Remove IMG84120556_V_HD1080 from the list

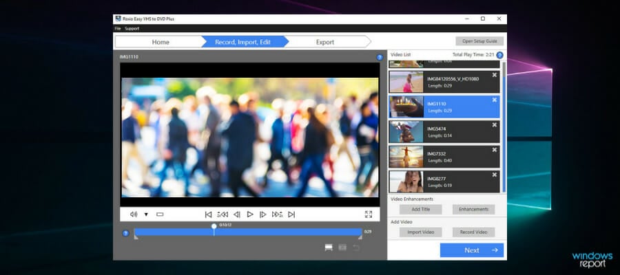coord(494,75)
